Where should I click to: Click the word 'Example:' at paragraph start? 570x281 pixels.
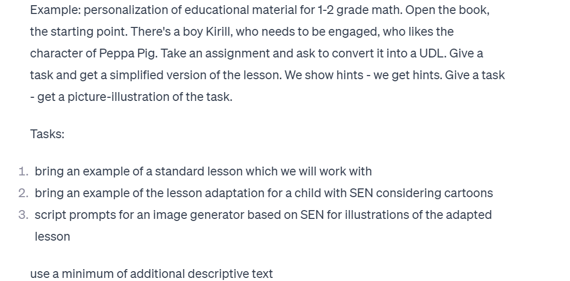[x=55, y=10]
